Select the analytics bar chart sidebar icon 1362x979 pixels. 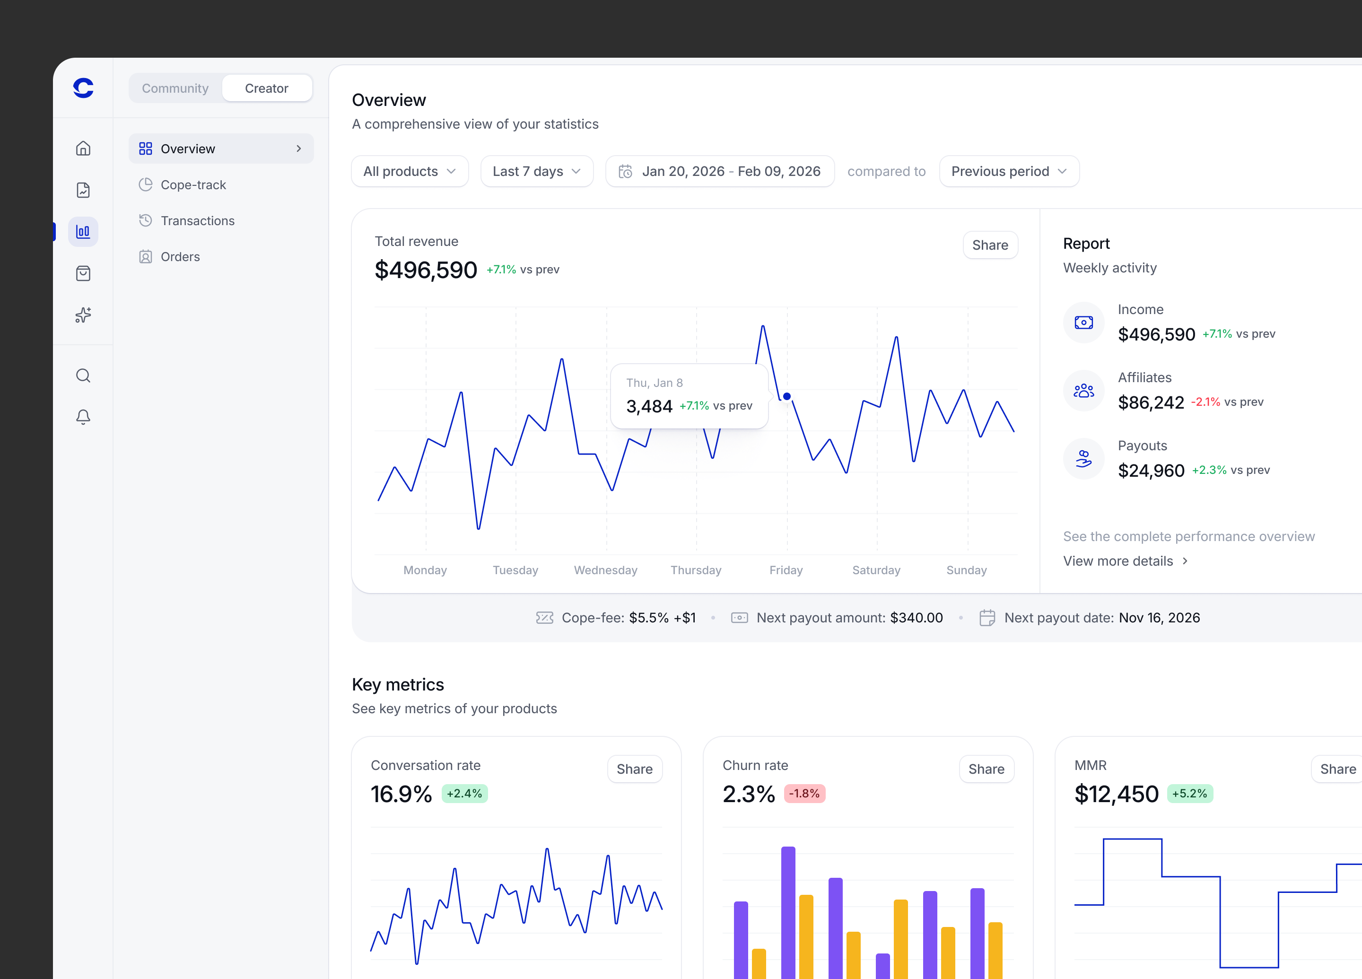(x=83, y=232)
